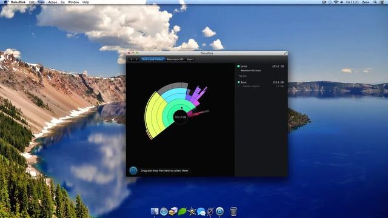Viewport: 388px width, 218px height.
Task: Select the Disks and Folders breadcrumb
Action: [153, 59]
